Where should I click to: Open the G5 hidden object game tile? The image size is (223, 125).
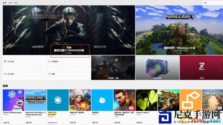click(80, 100)
